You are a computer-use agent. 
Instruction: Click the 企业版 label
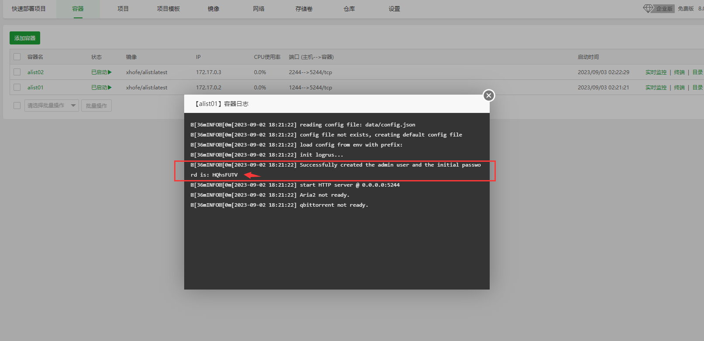pos(664,9)
